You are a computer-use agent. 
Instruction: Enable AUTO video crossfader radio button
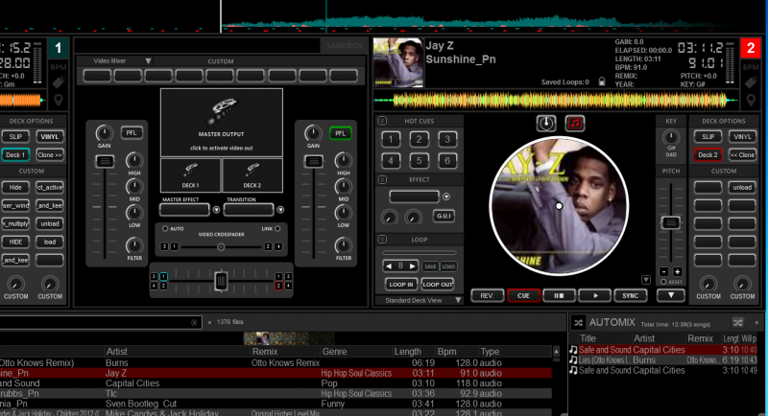165,229
